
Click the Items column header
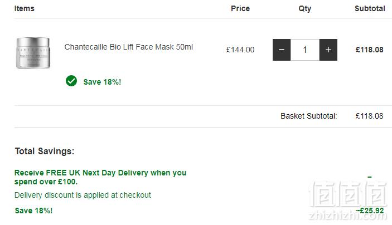click(24, 8)
